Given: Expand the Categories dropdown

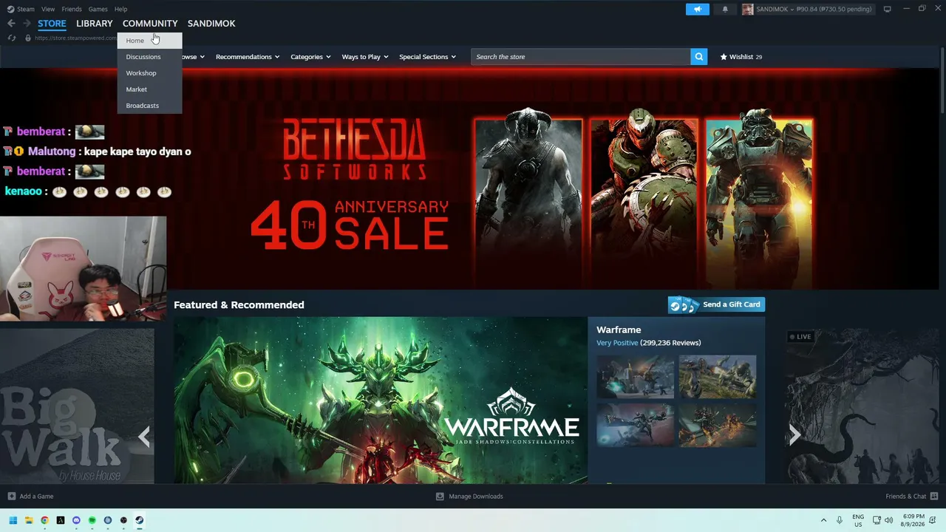Looking at the screenshot, I should point(310,57).
